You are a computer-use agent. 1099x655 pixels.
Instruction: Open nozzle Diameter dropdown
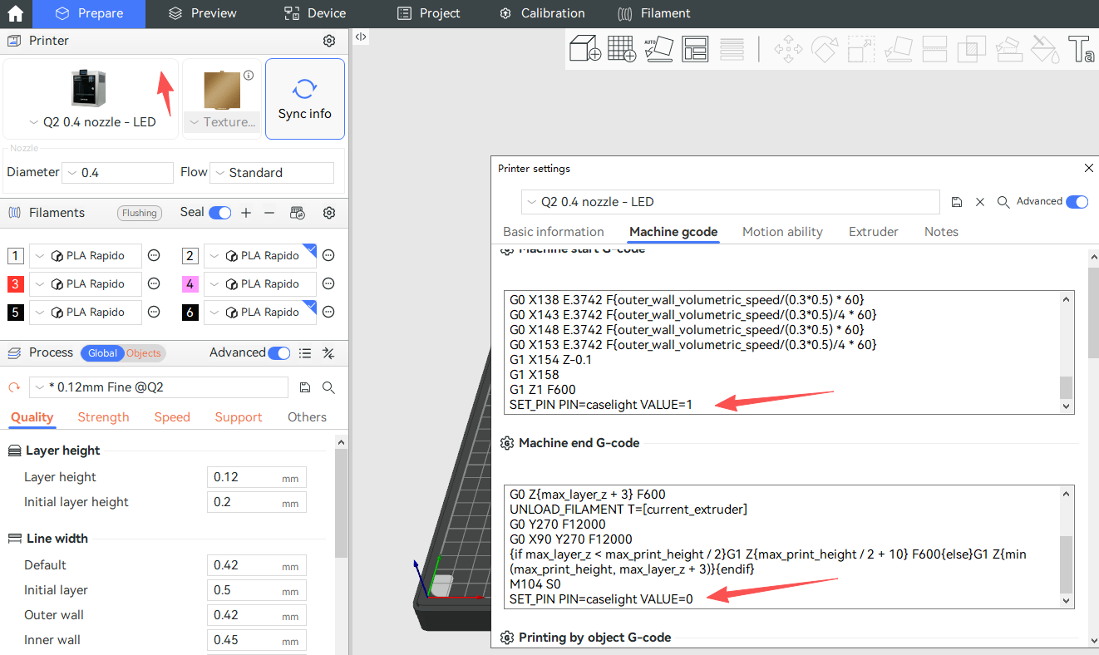tap(117, 173)
